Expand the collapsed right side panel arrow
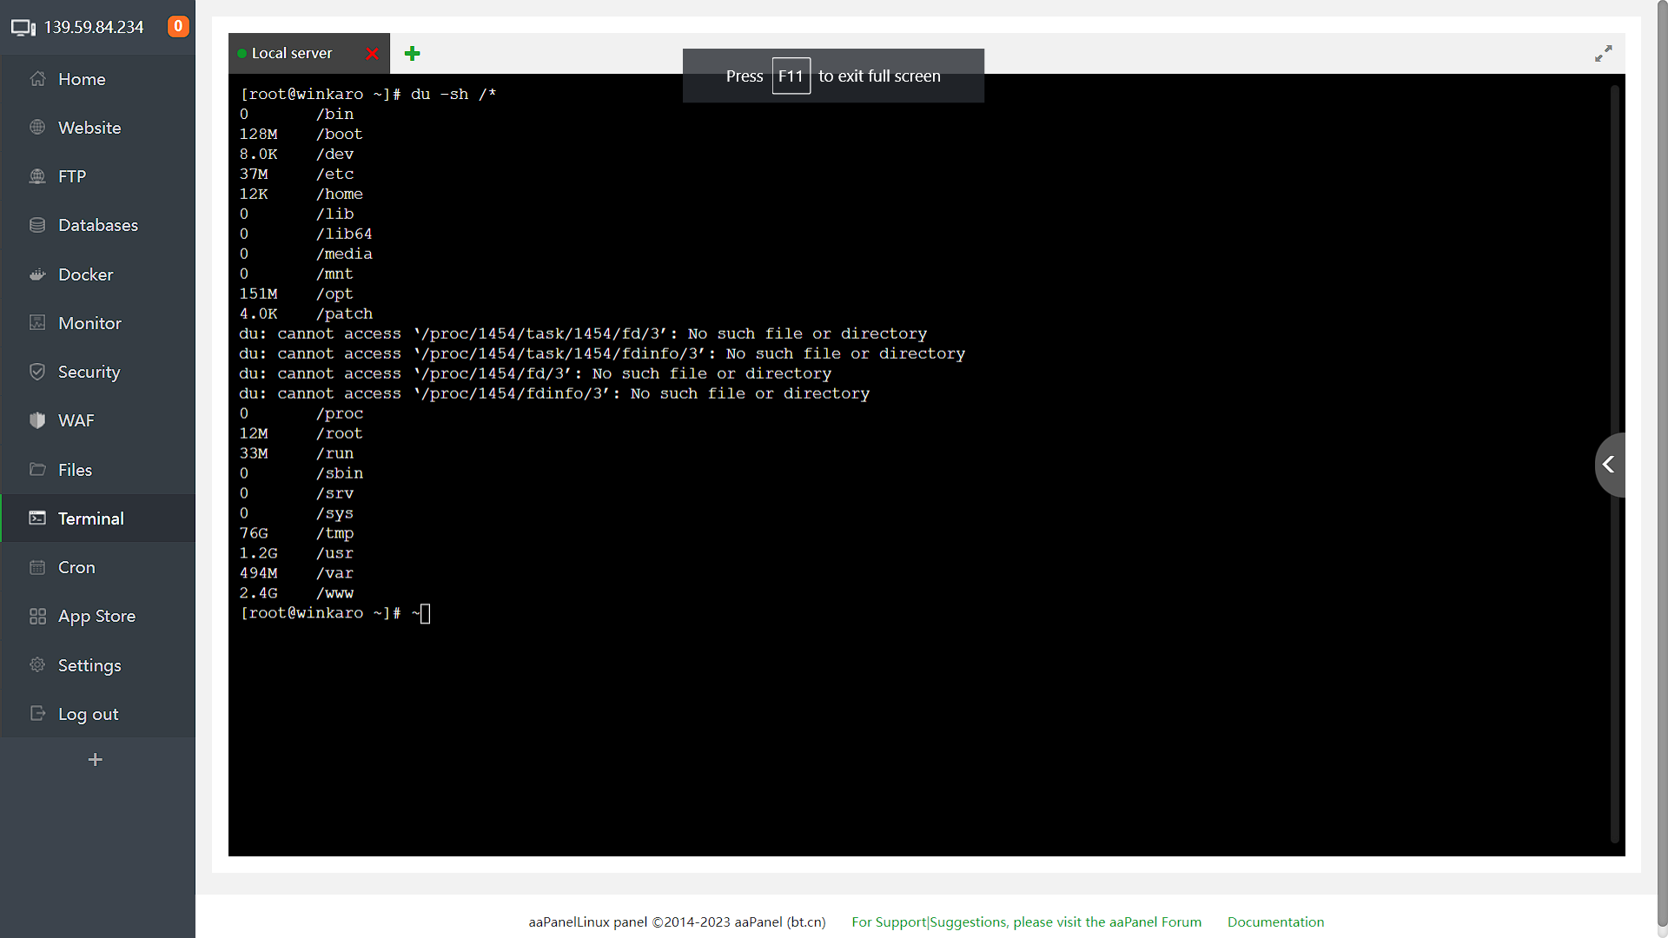 [1609, 465]
